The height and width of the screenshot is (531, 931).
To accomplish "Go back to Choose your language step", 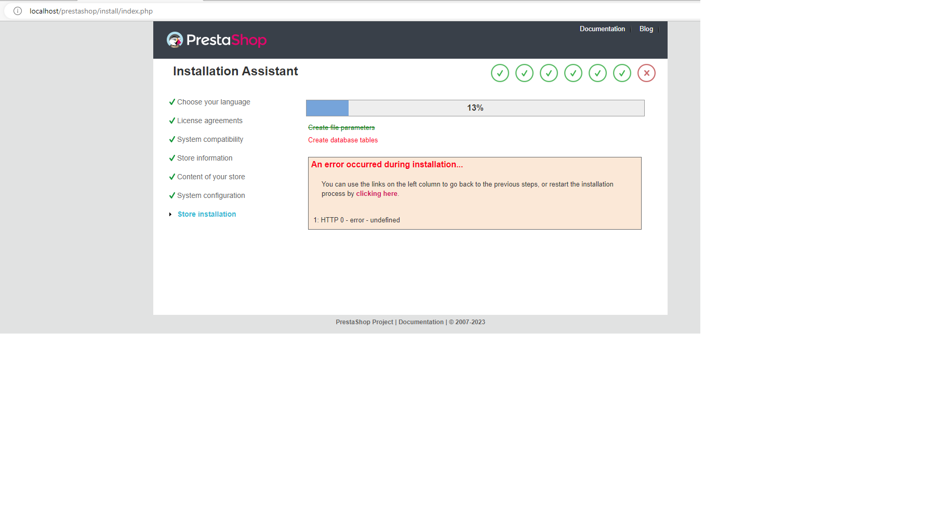I will click(x=214, y=102).
